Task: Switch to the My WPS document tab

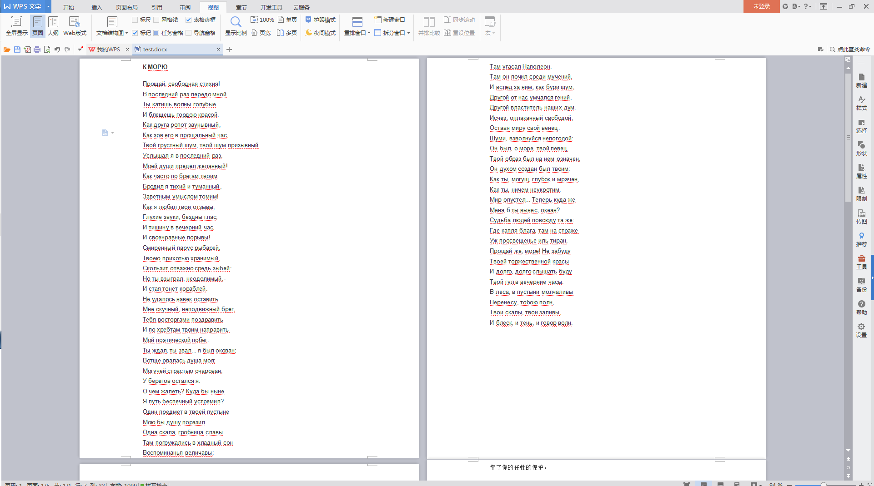Action: [x=108, y=50]
